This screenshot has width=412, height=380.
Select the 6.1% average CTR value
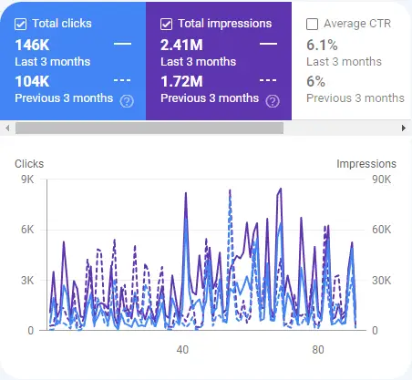322,45
